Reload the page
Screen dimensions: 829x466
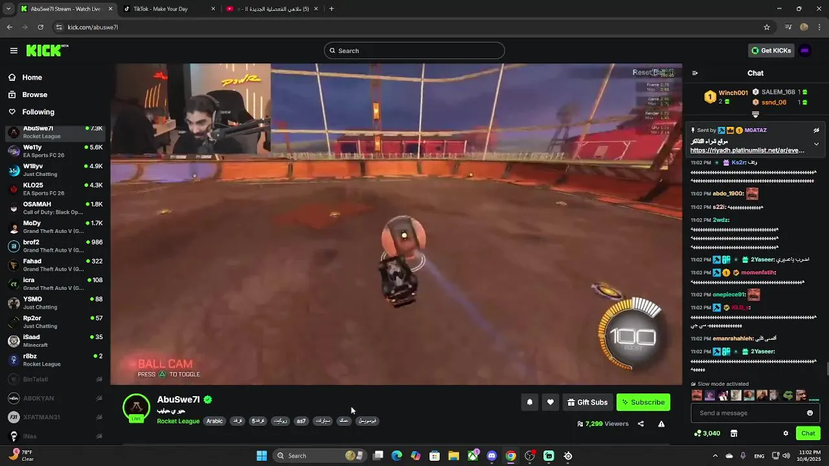tap(40, 27)
